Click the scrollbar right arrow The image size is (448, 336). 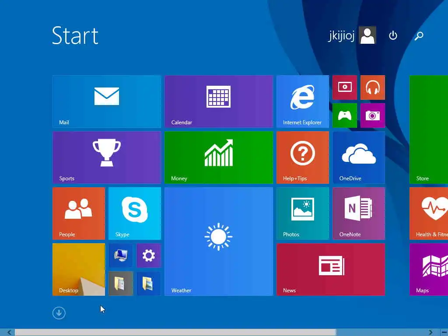(x=430, y=332)
